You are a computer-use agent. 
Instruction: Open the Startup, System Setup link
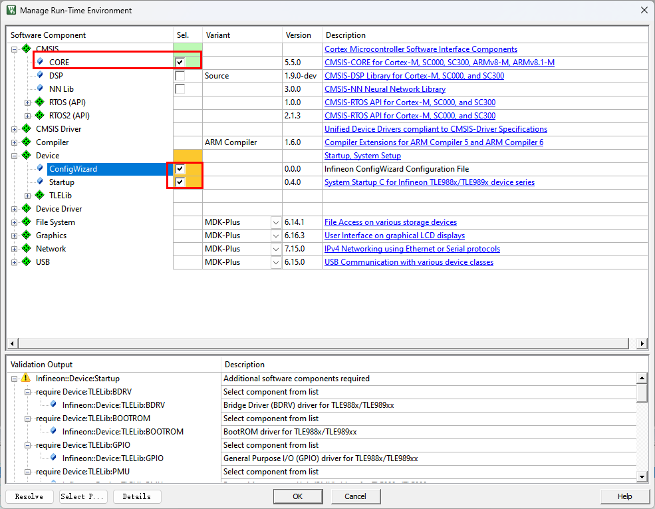pyautogui.click(x=362, y=156)
